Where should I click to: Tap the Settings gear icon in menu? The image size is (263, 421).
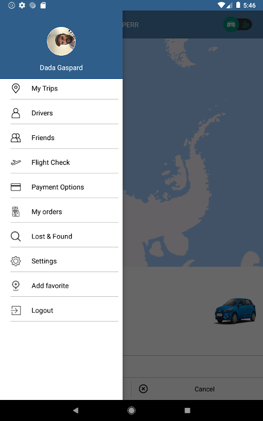[16, 261]
